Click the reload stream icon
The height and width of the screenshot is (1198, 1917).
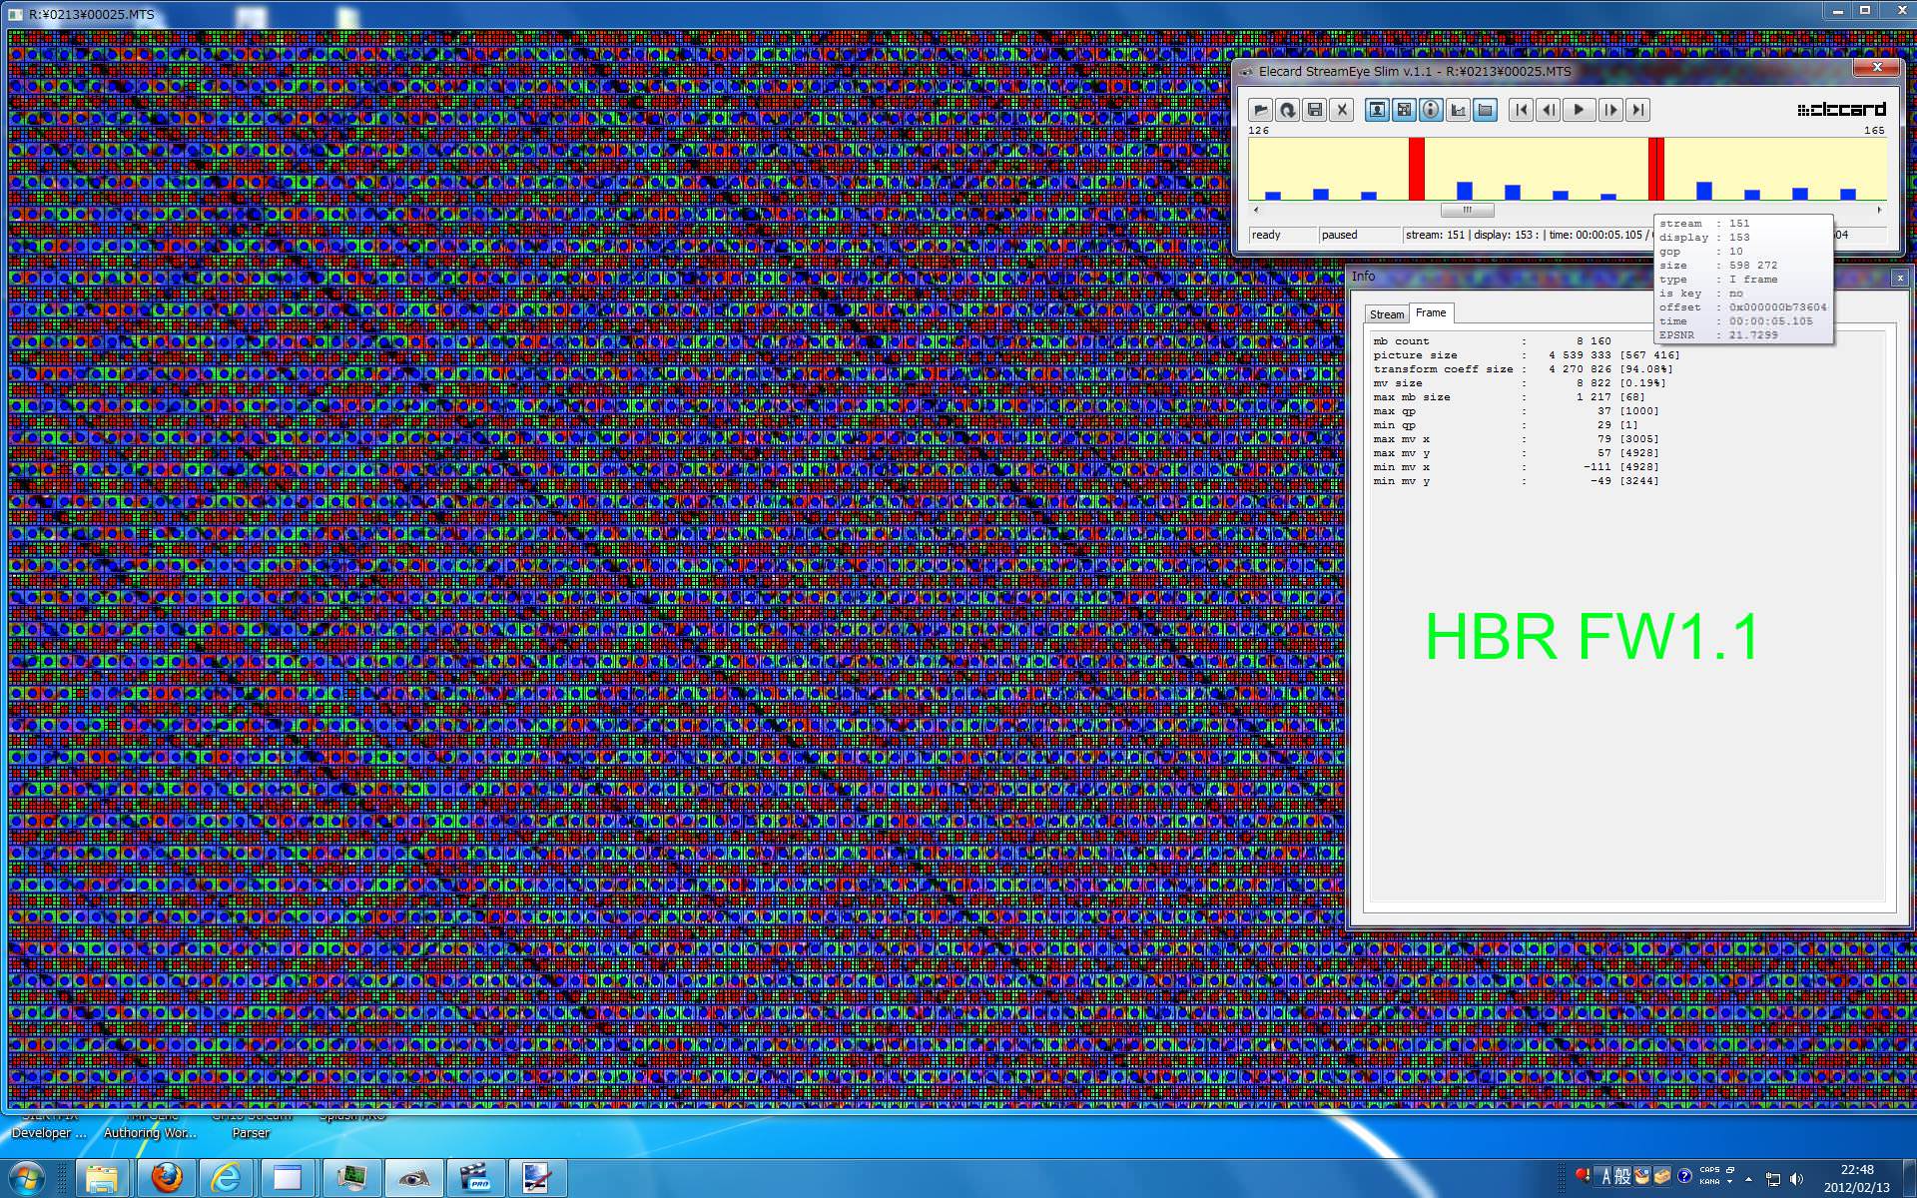tap(1287, 110)
